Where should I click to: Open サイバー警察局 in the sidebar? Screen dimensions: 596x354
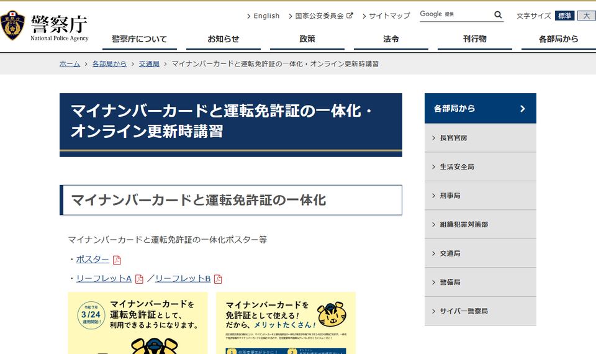(x=481, y=311)
